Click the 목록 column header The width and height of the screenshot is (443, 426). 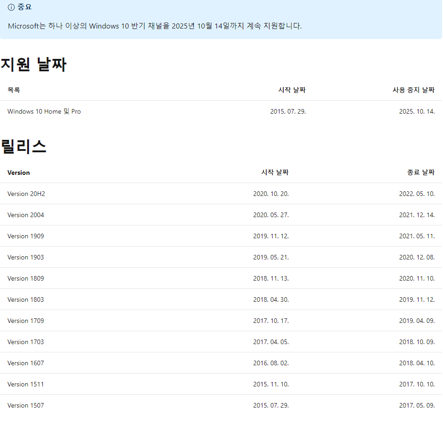(13, 90)
